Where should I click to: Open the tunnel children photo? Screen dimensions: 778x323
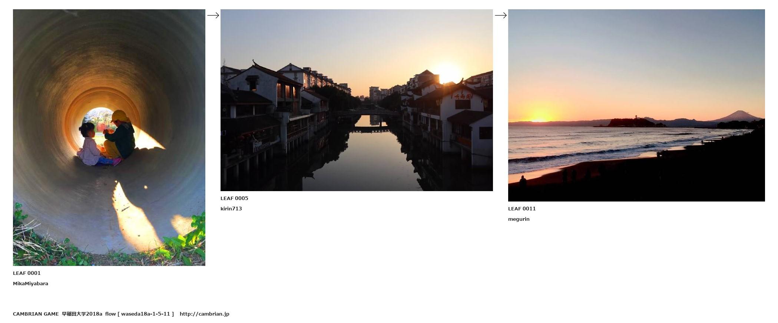[109, 137]
